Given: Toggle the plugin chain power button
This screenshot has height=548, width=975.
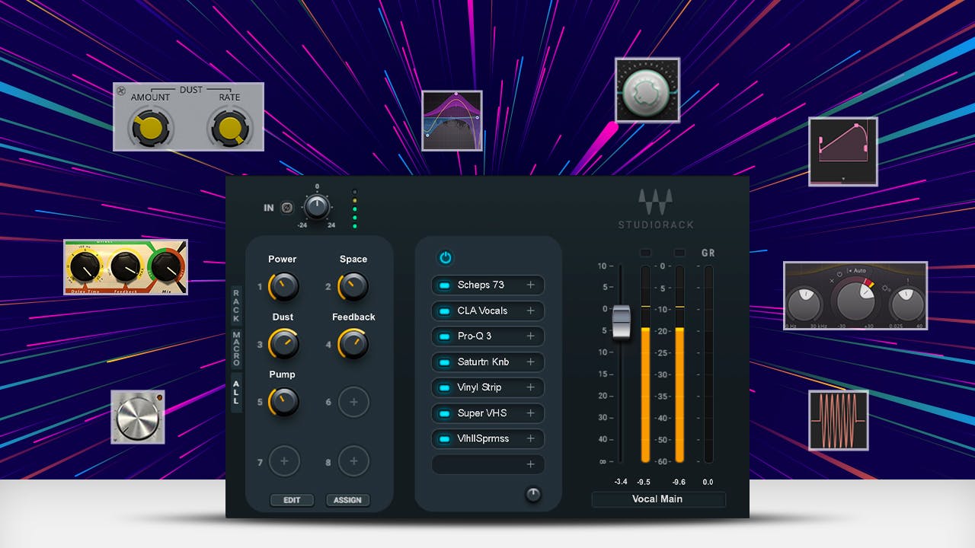Looking at the screenshot, I should pos(446,258).
